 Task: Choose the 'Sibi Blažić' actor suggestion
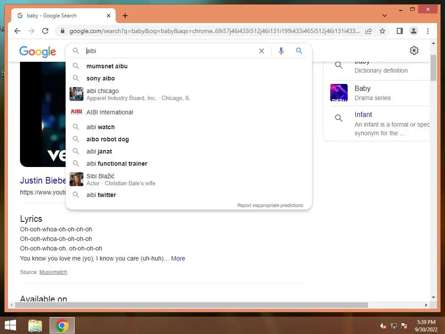189,180
